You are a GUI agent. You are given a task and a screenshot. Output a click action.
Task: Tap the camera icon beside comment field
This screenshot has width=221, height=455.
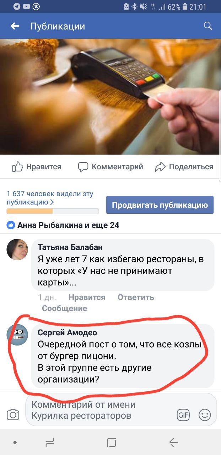pos(13,414)
